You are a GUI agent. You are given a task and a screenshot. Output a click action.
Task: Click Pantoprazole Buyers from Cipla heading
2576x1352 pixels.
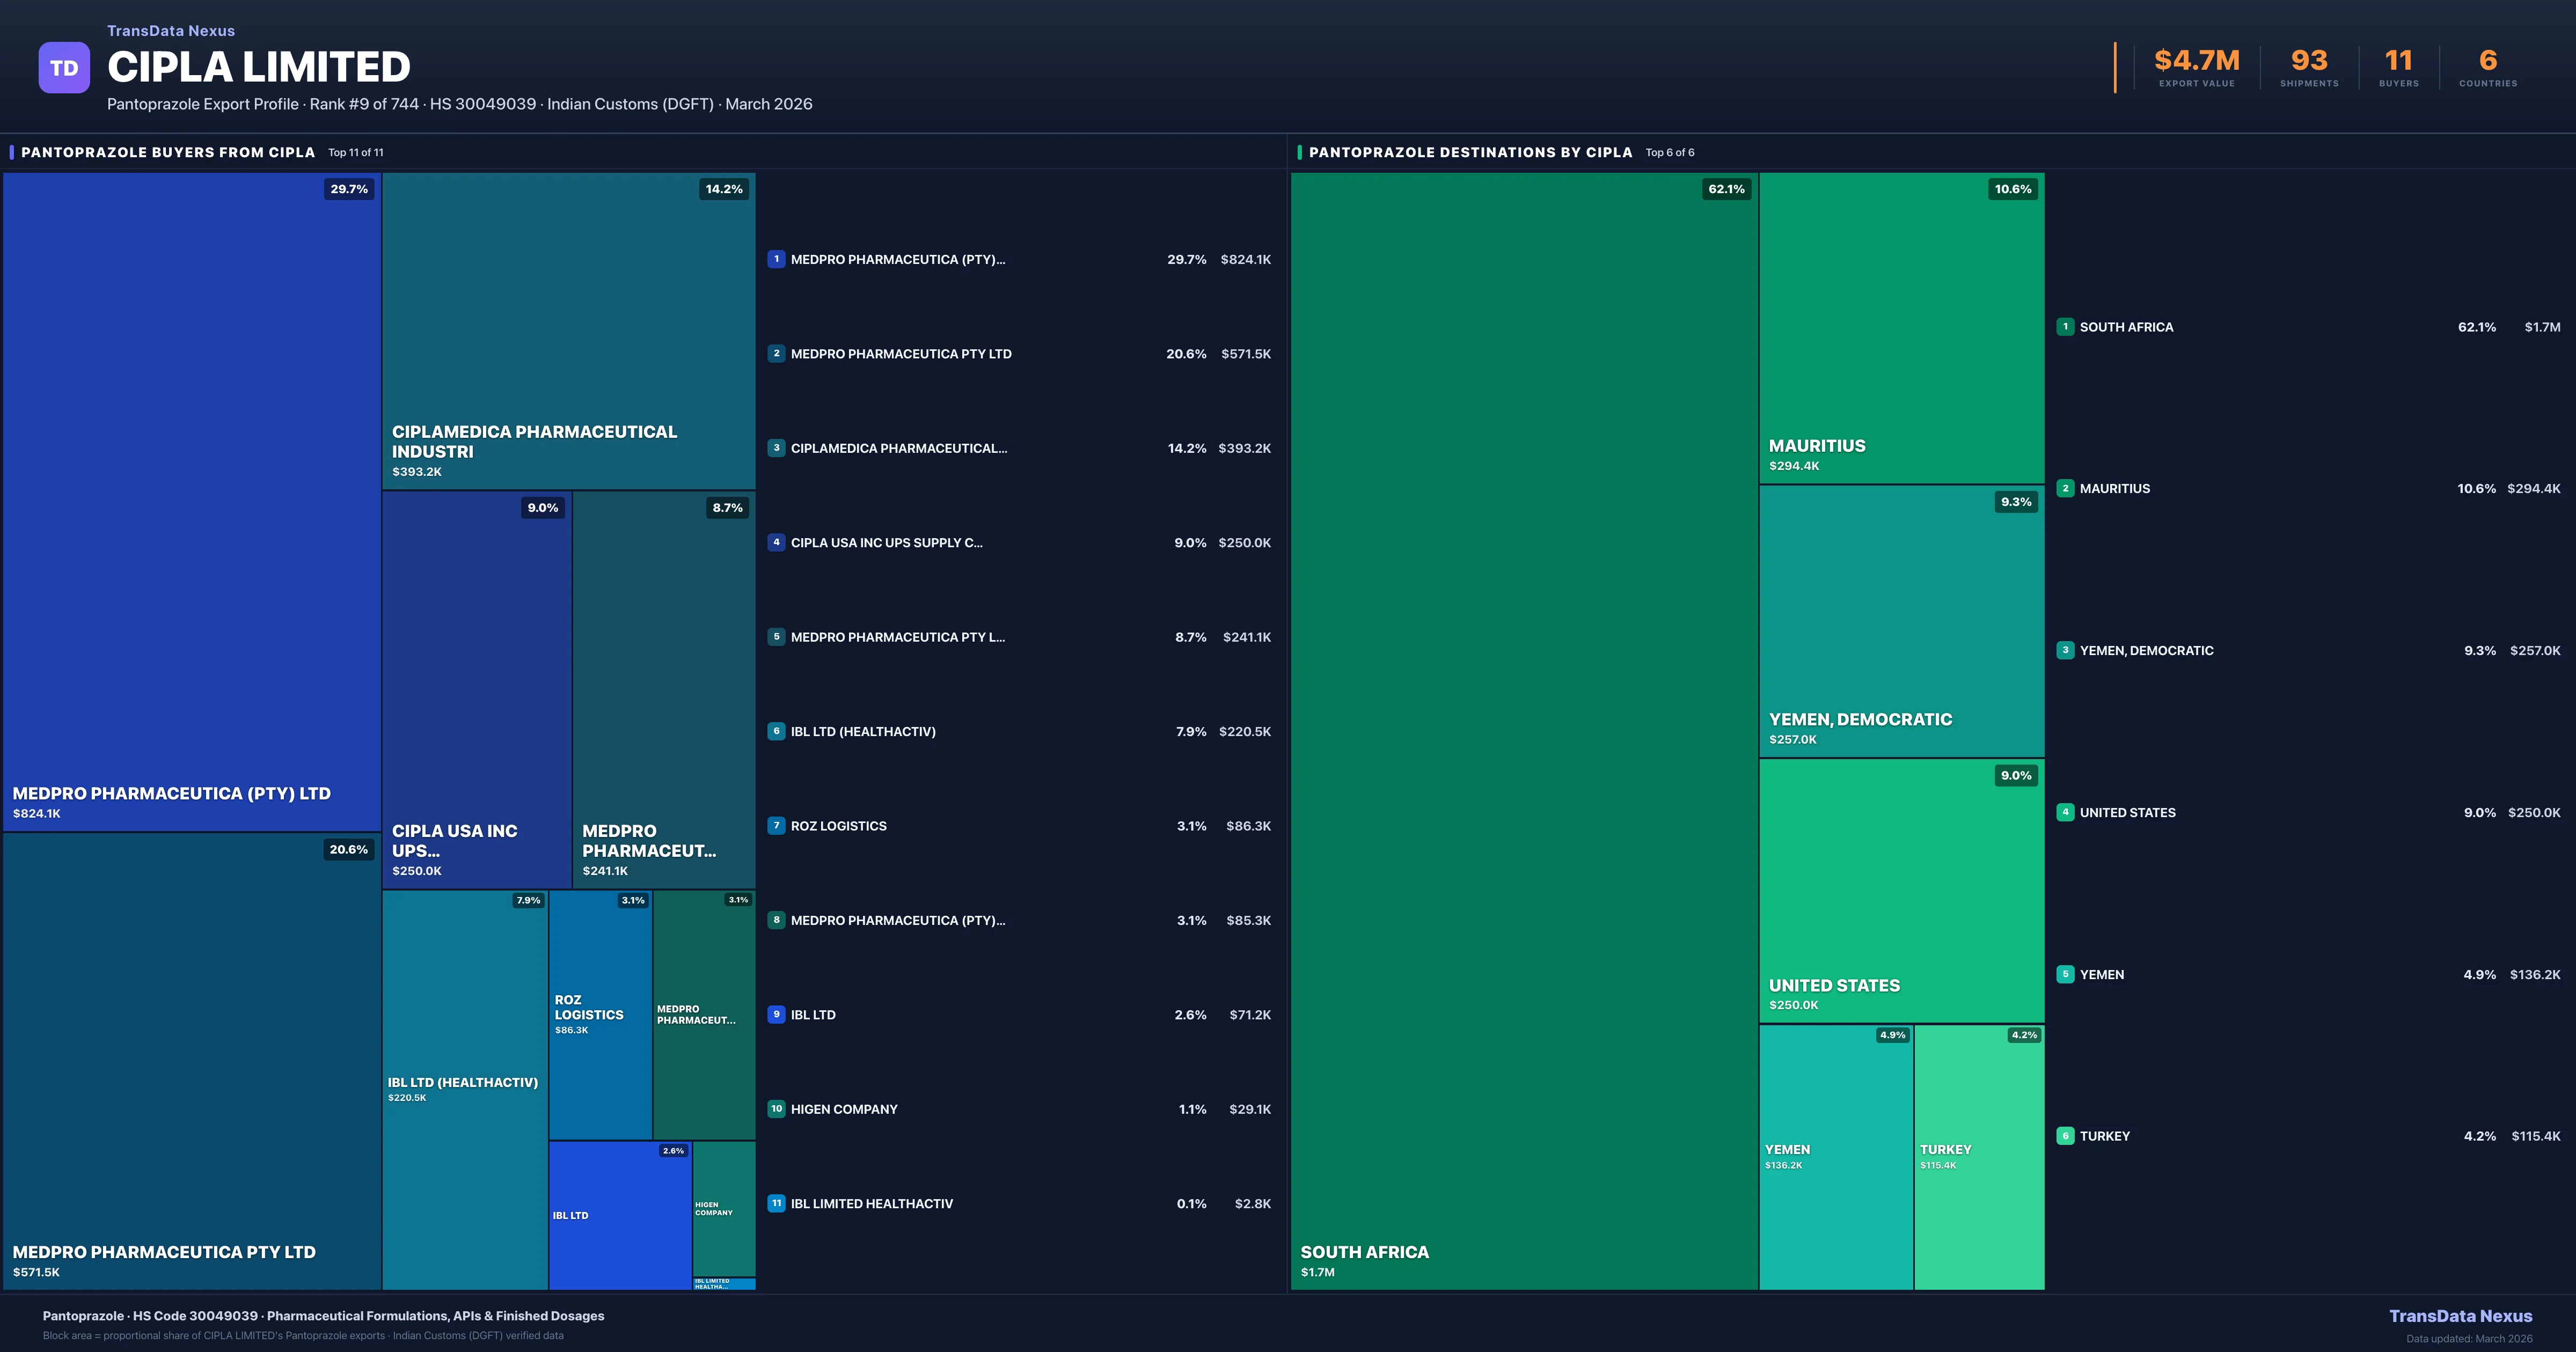pos(168,152)
